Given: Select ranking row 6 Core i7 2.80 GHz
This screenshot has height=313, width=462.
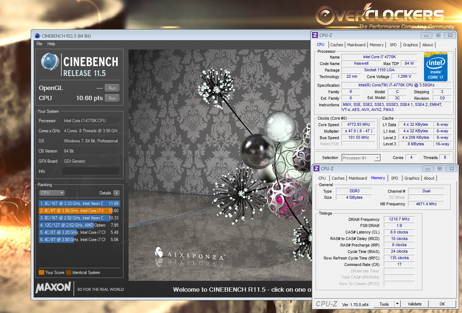Looking at the screenshot, I should coord(79,240).
